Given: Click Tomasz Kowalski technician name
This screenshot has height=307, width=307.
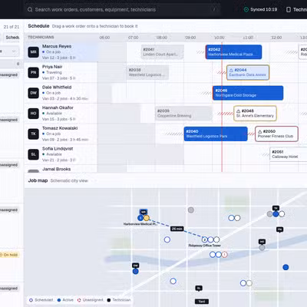Looking at the screenshot, I should click(x=60, y=128).
